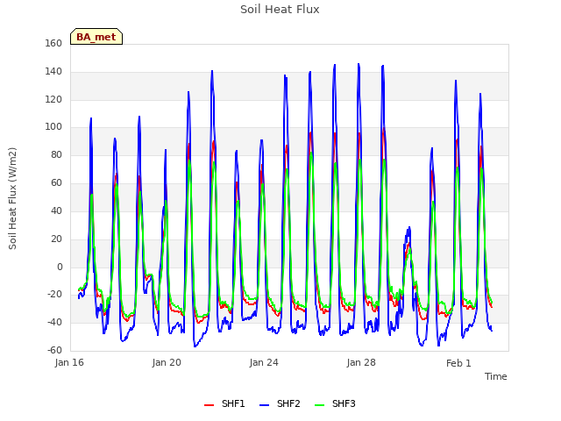
Task: Click the 140 y-axis tick label
Action: click(53, 72)
